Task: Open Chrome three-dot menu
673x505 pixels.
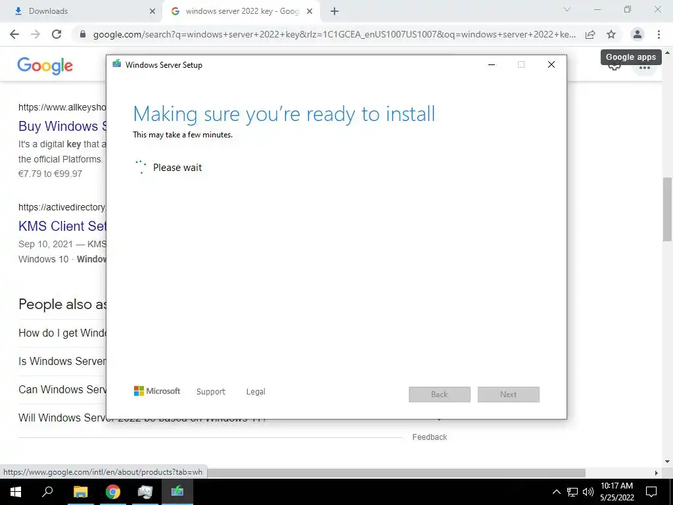Action: [659, 34]
